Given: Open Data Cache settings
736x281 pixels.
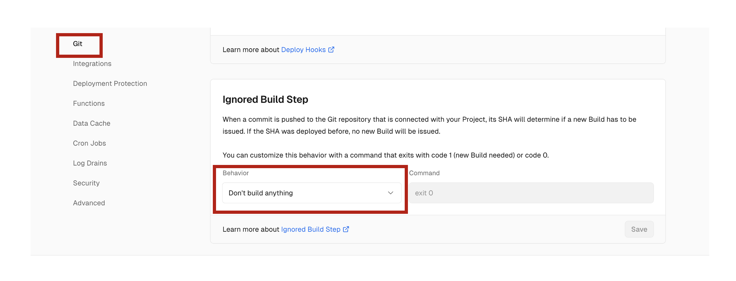Looking at the screenshot, I should [91, 123].
